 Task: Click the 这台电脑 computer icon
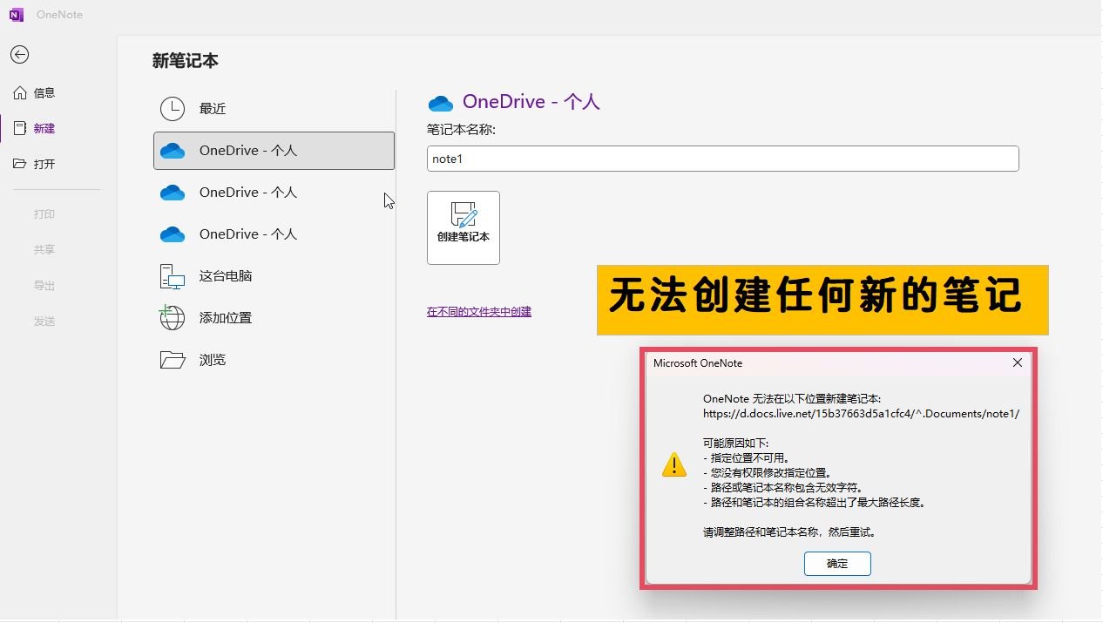point(173,276)
